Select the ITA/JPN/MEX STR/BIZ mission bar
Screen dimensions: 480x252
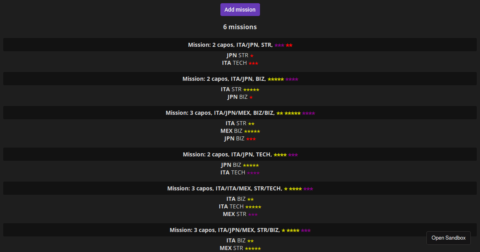click(x=240, y=230)
